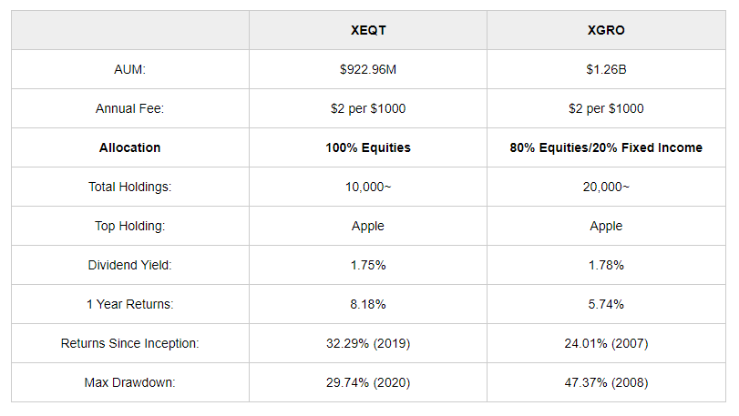Image resolution: width=739 pixels, height=416 pixels.
Task: Select the bold Allocation row label
Action: click(x=129, y=147)
